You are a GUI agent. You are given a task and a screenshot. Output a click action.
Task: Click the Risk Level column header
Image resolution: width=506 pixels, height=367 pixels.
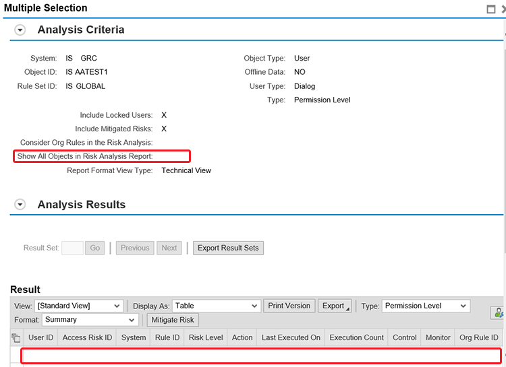coord(206,338)
